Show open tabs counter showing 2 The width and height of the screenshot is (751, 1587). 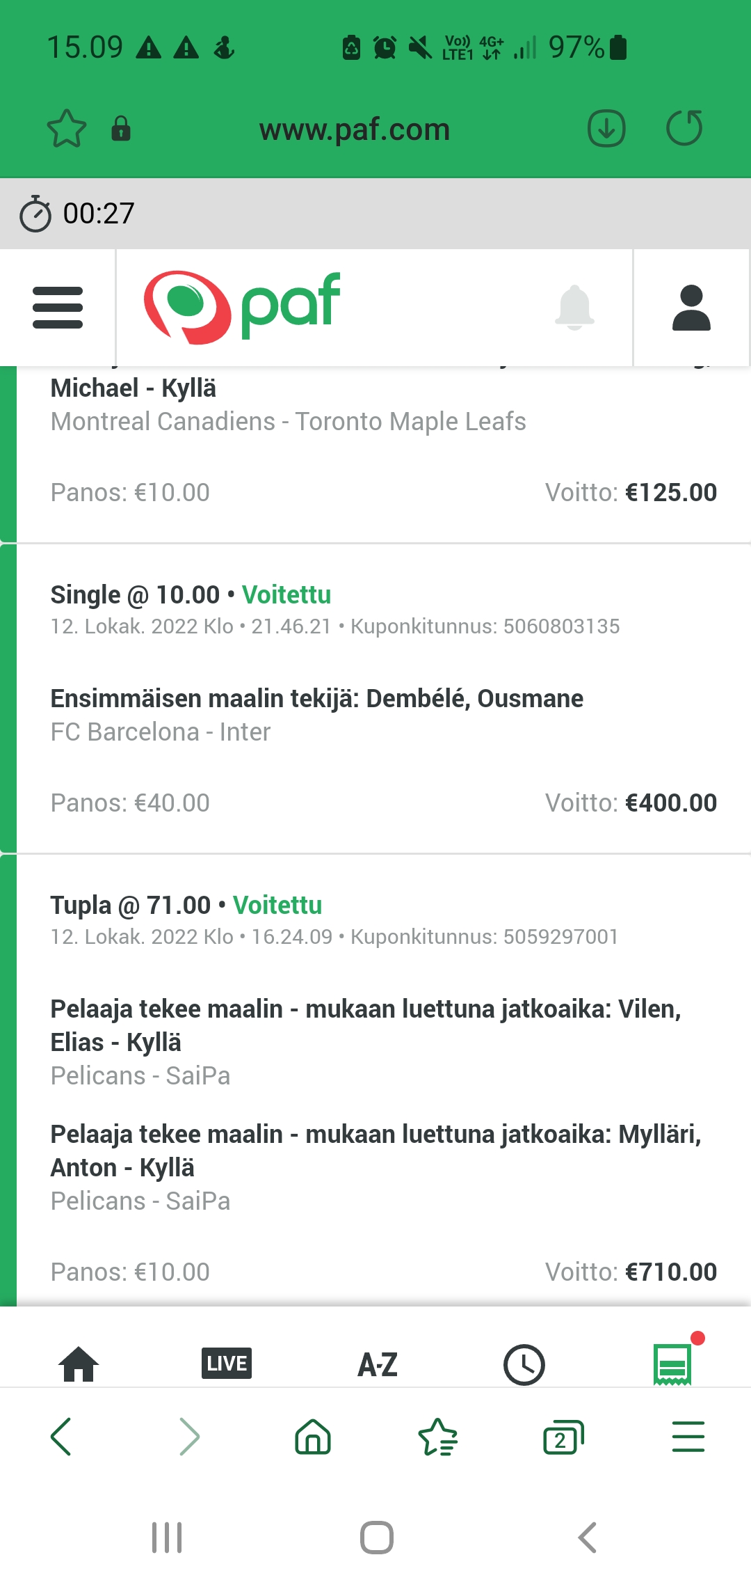(563, 1437)
